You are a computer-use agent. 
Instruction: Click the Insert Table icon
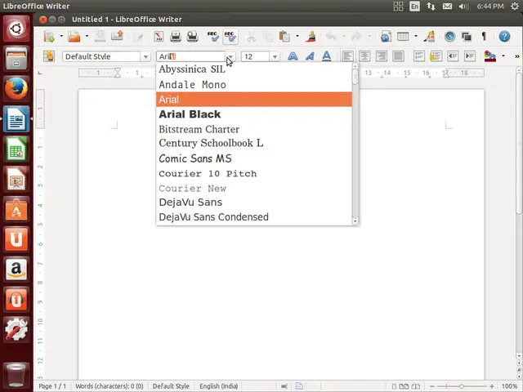pyautogui.click(x=403, y=36)
